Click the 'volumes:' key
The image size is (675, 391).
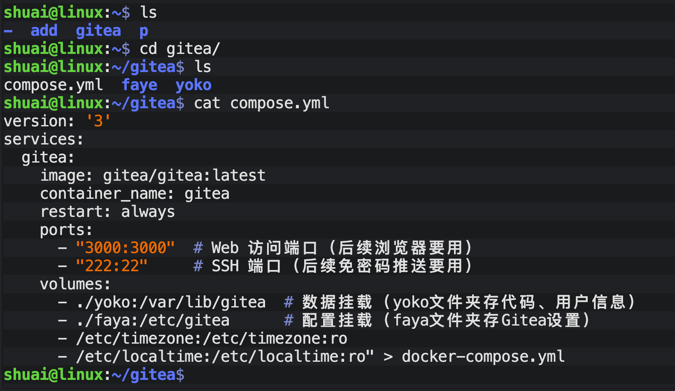(75, 284)
